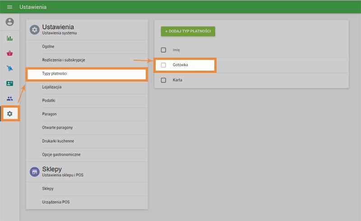The width and height of the screenshot is (361, 221).
Task: Click the user account sidebar icon
Action: tap(9, 22)
